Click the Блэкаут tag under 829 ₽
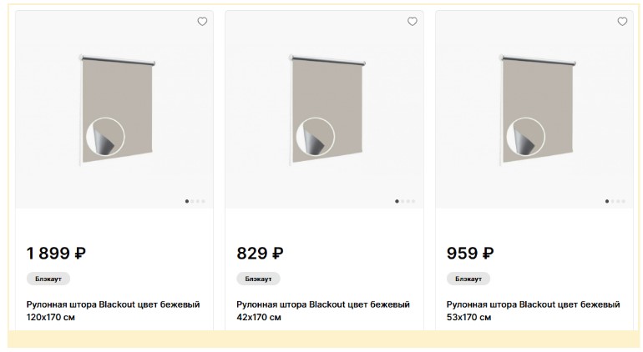This screenshot has width=643, height=352. [x=258, y=279]
